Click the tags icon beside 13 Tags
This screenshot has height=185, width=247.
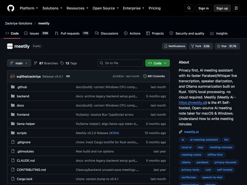[x=62, y=63]
